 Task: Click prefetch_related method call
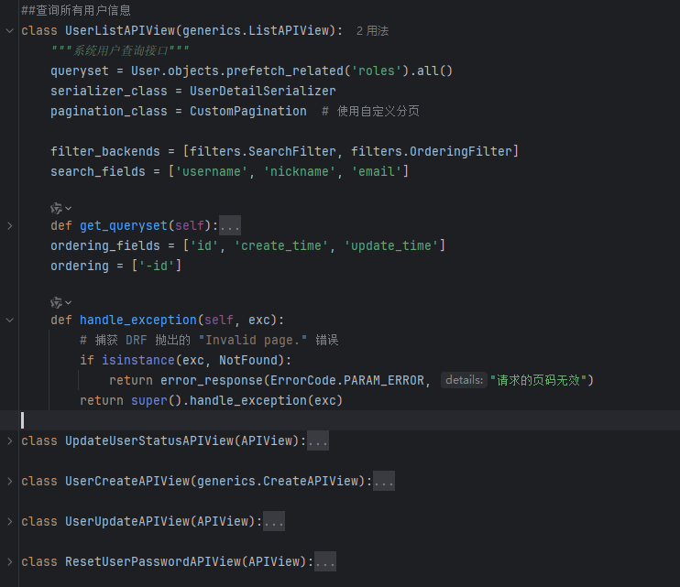click(x=284, y=71)
